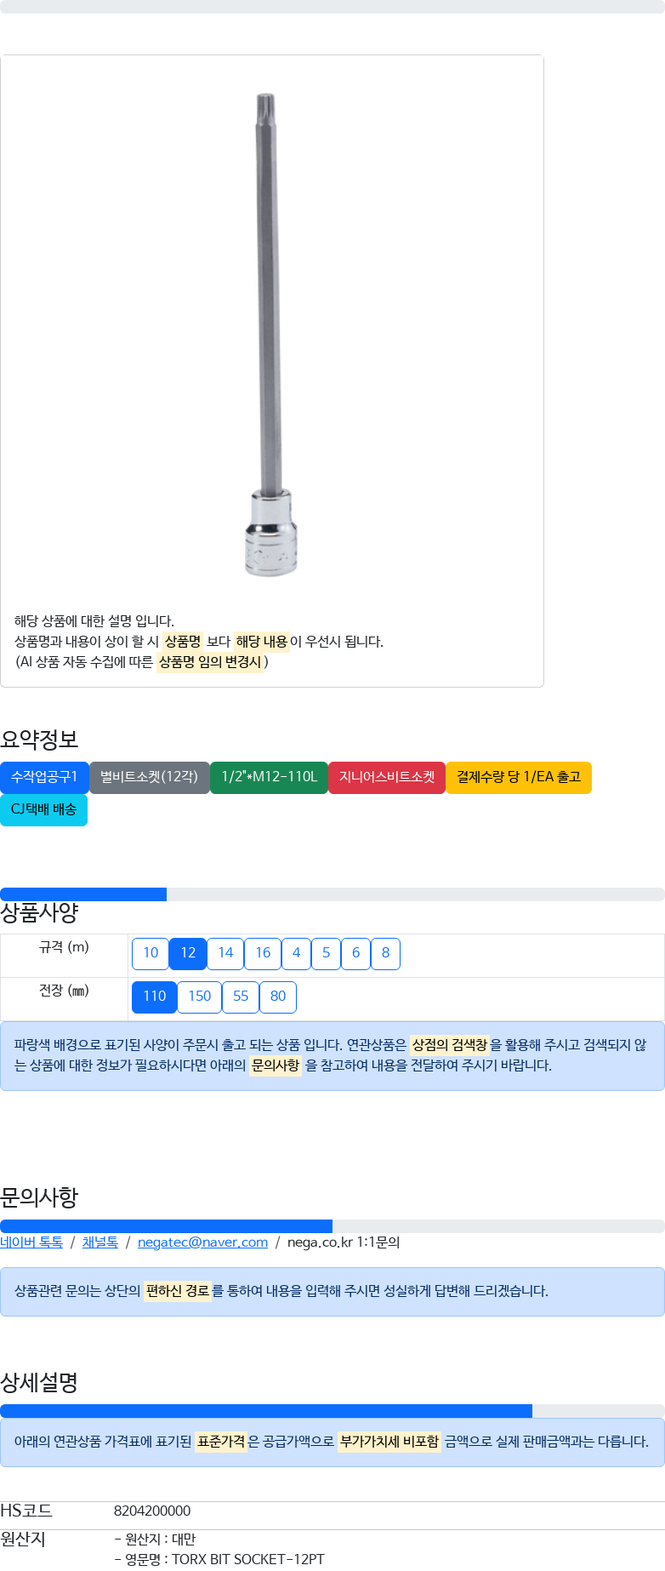
Task: Choose spec size 4
Action: click(296, 953)
